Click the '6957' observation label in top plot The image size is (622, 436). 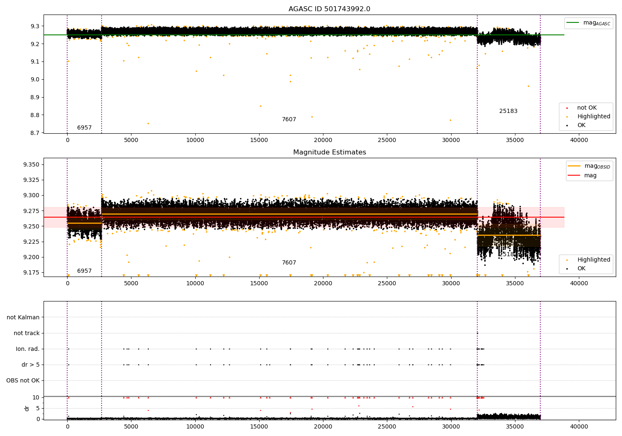[x=85, y=128]
